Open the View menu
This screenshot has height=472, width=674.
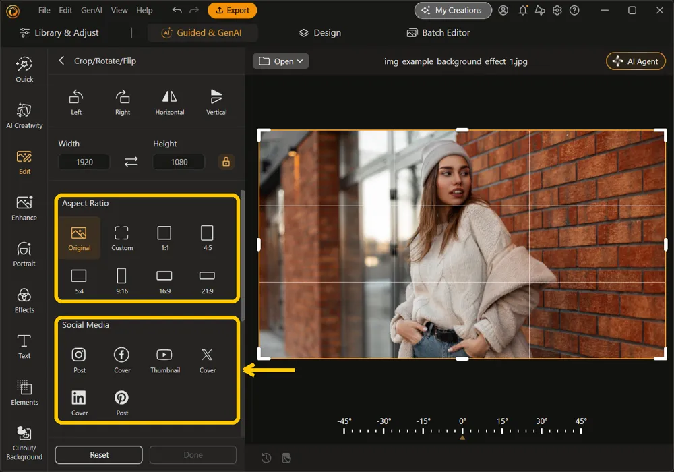click(x=119, y=10)
